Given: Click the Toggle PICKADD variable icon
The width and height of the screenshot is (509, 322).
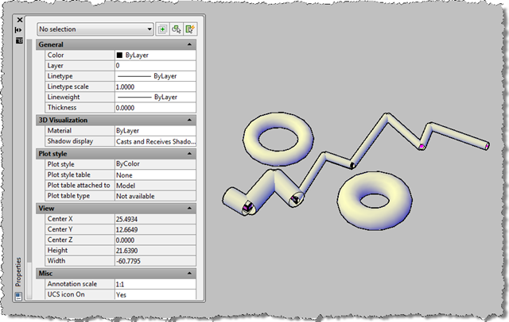Looking at the screenshot, I should [163, 29].
